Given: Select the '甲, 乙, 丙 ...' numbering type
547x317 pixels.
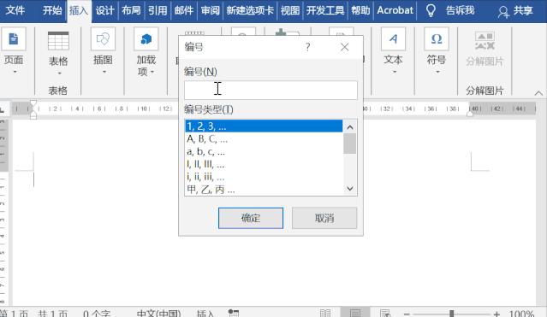Looking at the screenshot, I should (264, 190).
